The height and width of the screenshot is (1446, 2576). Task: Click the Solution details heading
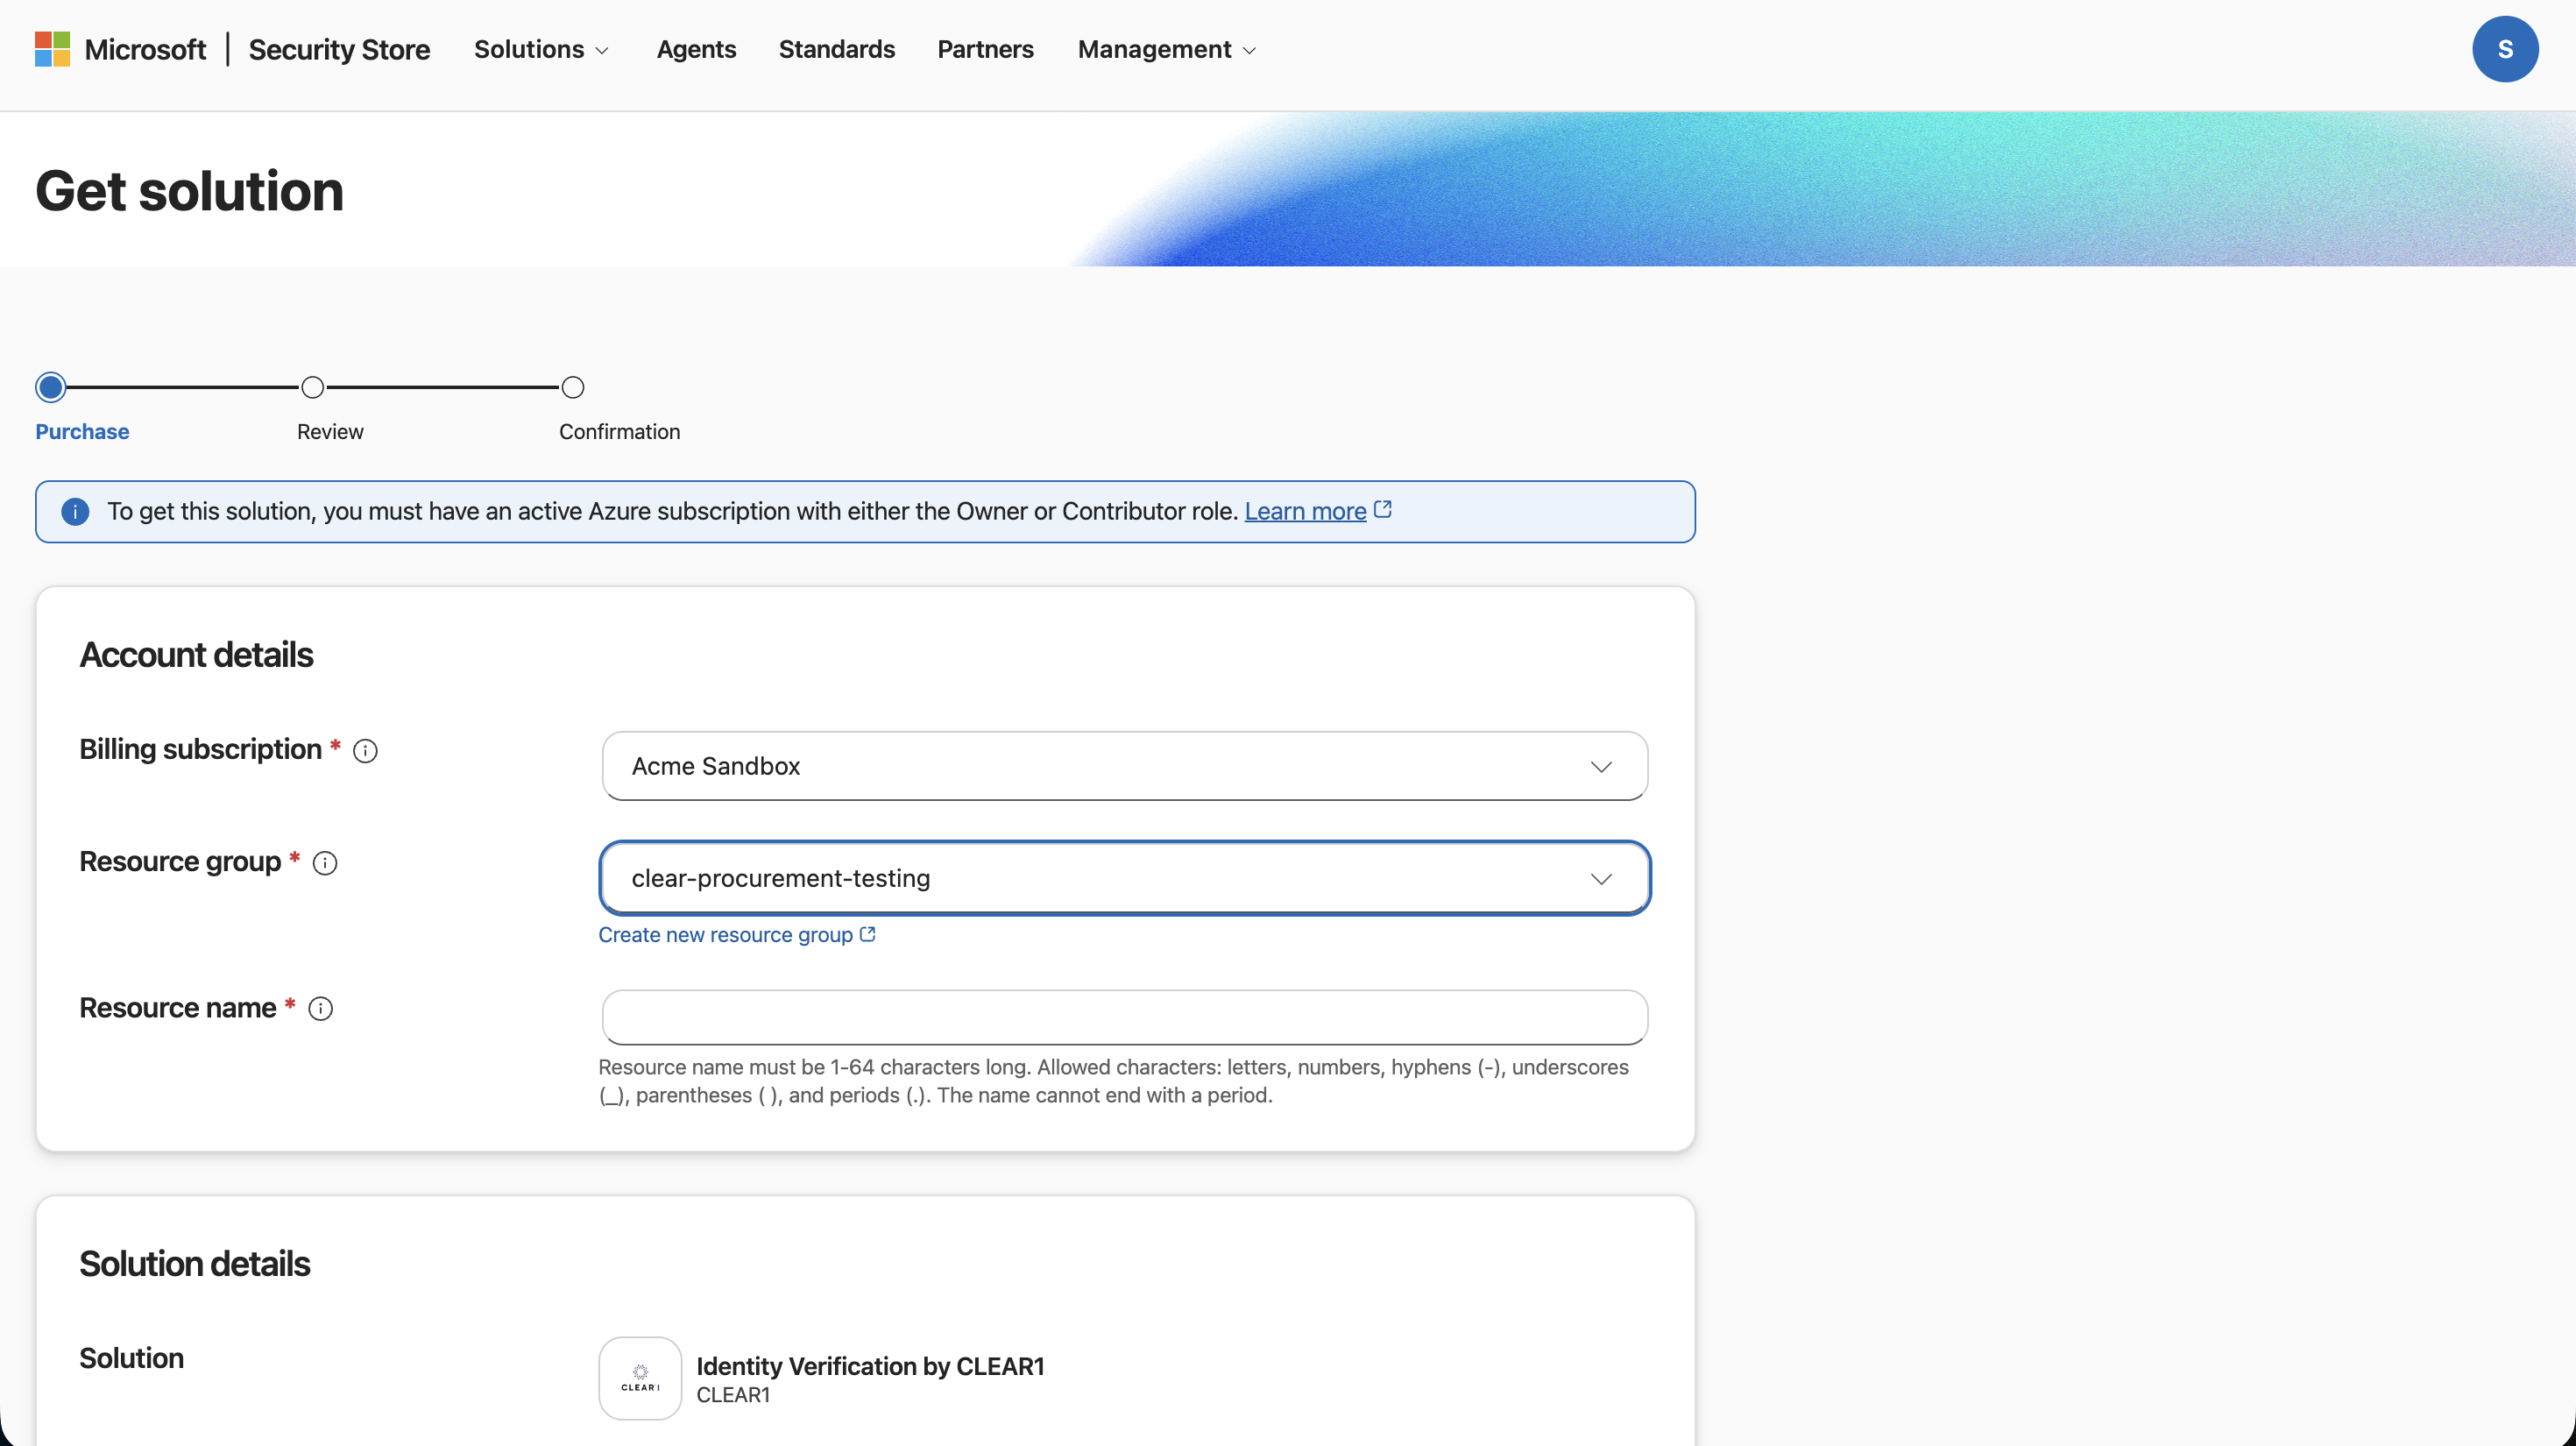[x=194, y=1264]
